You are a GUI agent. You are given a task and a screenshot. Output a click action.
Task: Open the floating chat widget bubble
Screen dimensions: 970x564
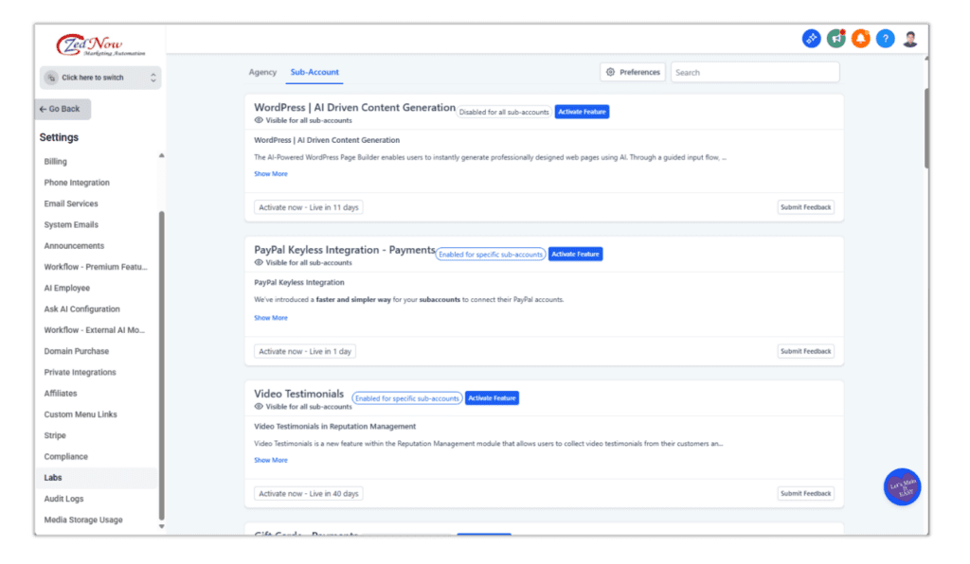click(902, 487)
